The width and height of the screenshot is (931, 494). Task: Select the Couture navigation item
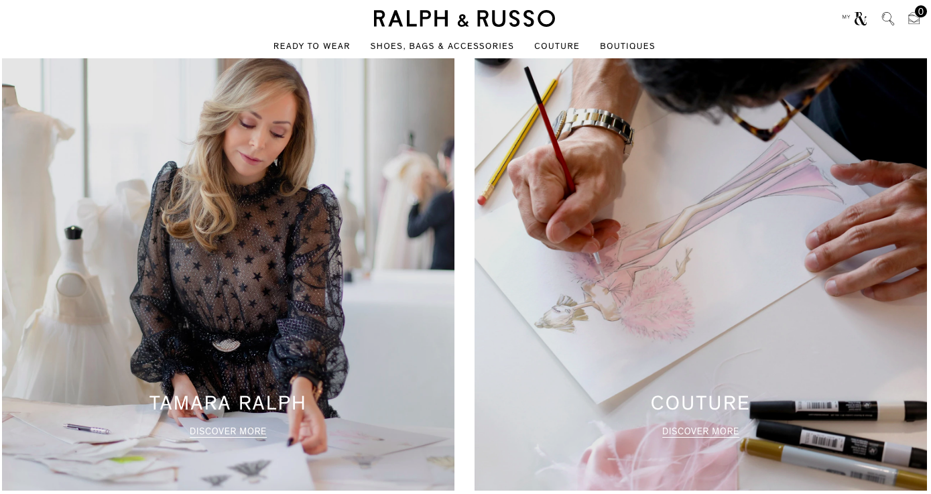click(557, 46)
